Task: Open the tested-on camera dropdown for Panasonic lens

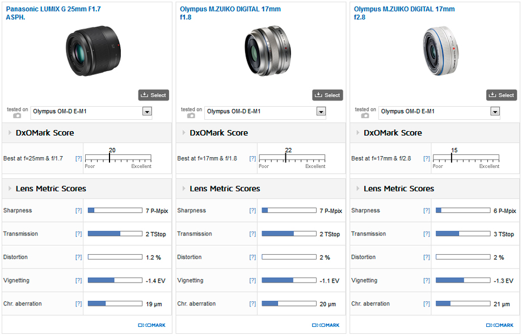Action: tap(147, 112)
